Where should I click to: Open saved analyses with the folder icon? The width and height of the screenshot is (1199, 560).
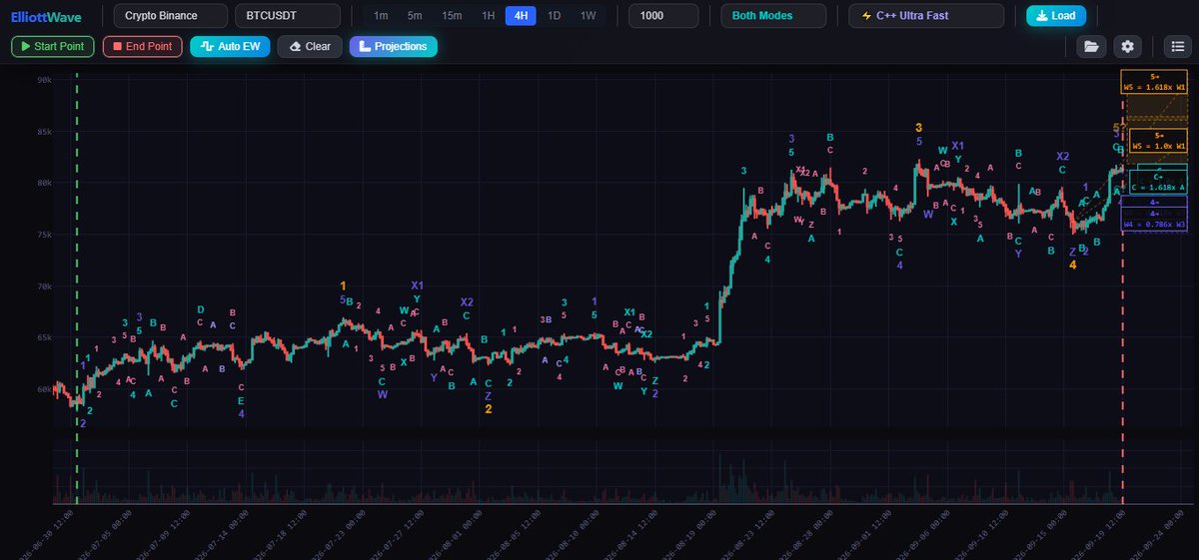click(1091, 46)
